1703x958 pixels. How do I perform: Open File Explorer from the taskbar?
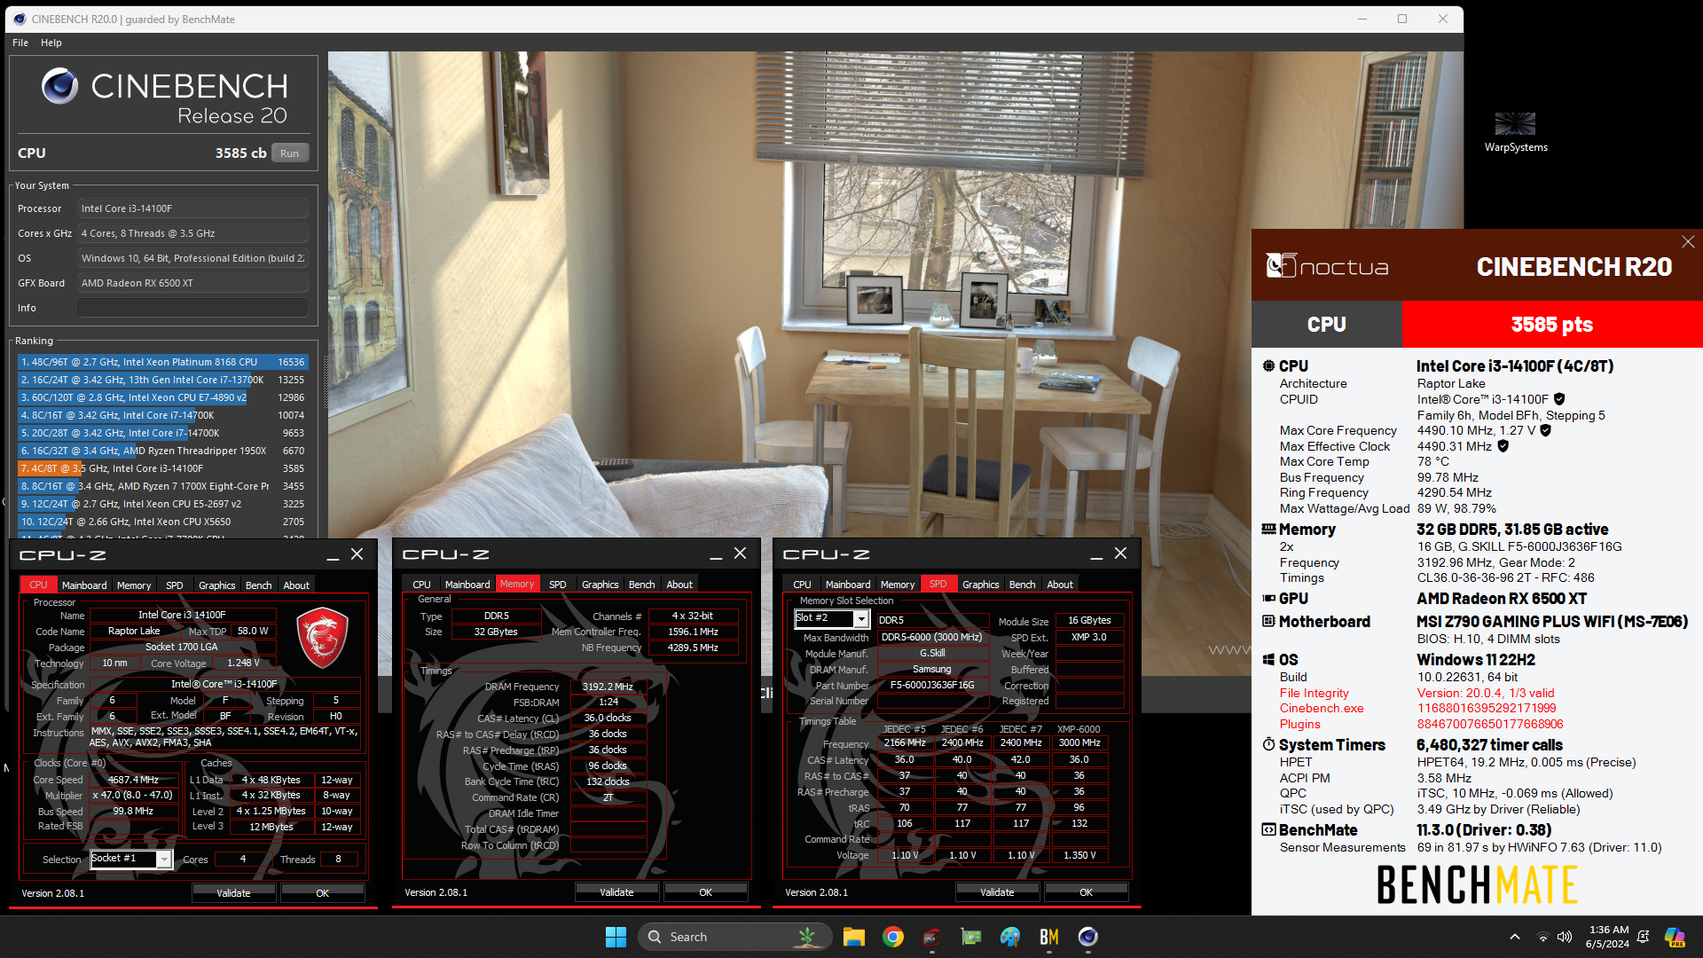[x=853, y=937]
